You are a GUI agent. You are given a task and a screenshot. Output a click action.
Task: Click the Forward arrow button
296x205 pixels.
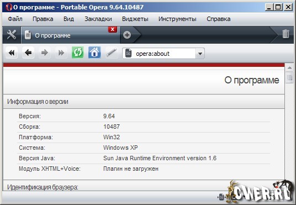(45, 52)
